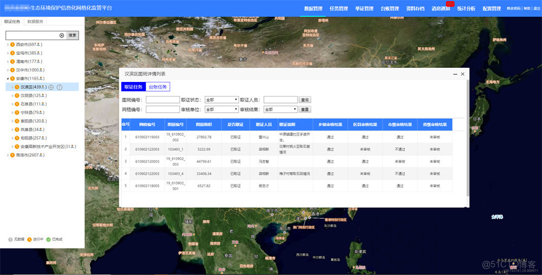The width and height of the screenshot is (542, 275).
Task: Open the 统计分析 menu
Action: tap(466, 9)
